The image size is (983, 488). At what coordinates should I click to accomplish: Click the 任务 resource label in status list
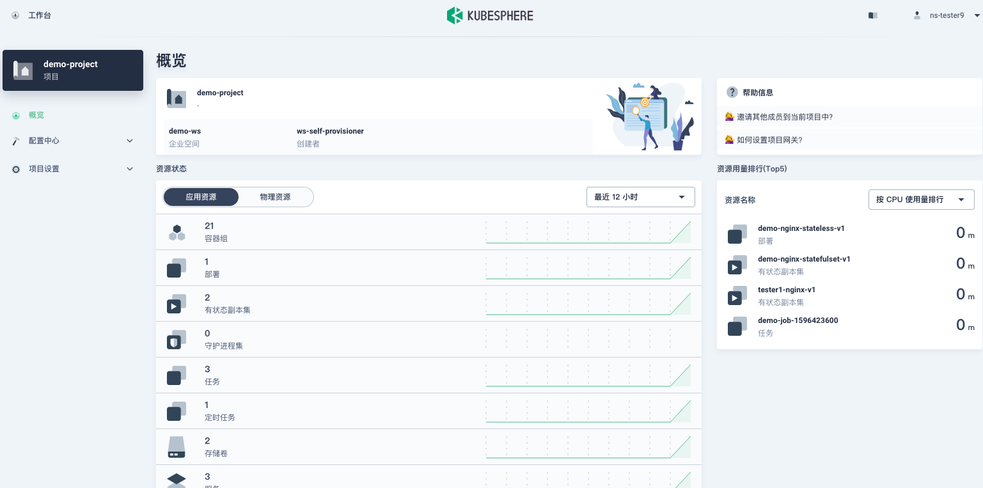pyautogui.click(x=212, y=382)
